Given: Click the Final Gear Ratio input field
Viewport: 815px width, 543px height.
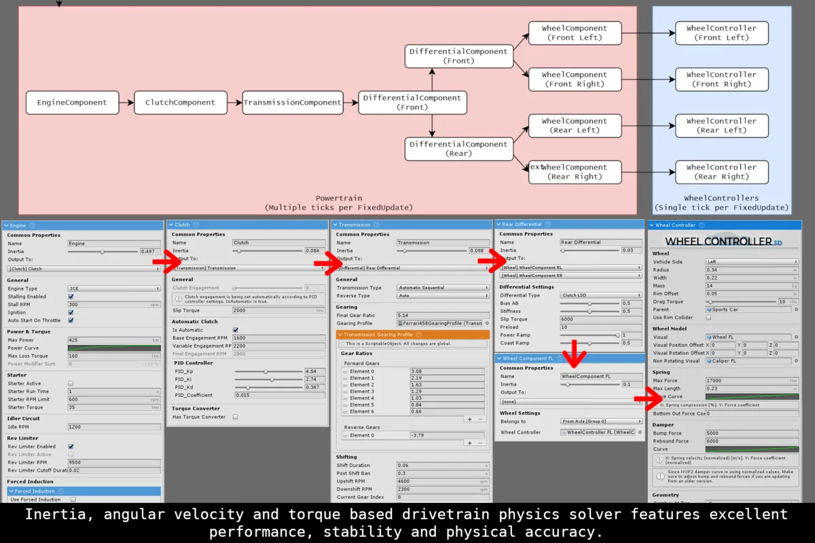Looking at the screenshot, I should [441, 316].
